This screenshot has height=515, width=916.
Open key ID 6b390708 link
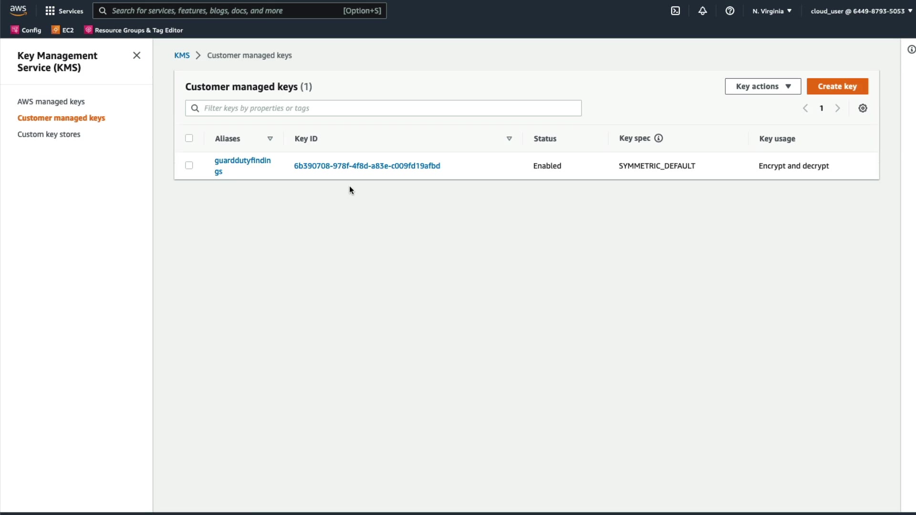tap(367, 166)
